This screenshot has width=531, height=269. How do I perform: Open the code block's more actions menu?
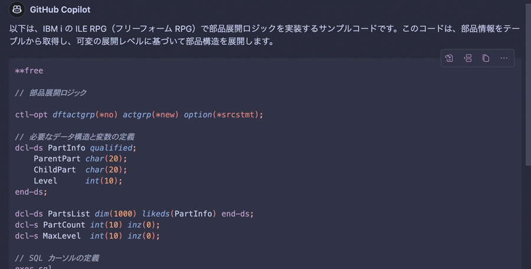click(x=504, y=58)
